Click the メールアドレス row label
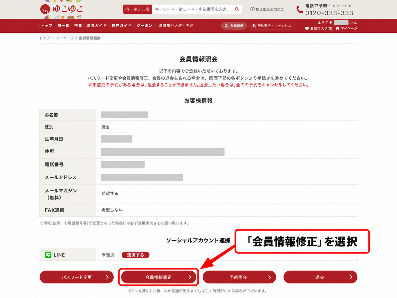Viewport: 397px width, 298px height. 61,178
